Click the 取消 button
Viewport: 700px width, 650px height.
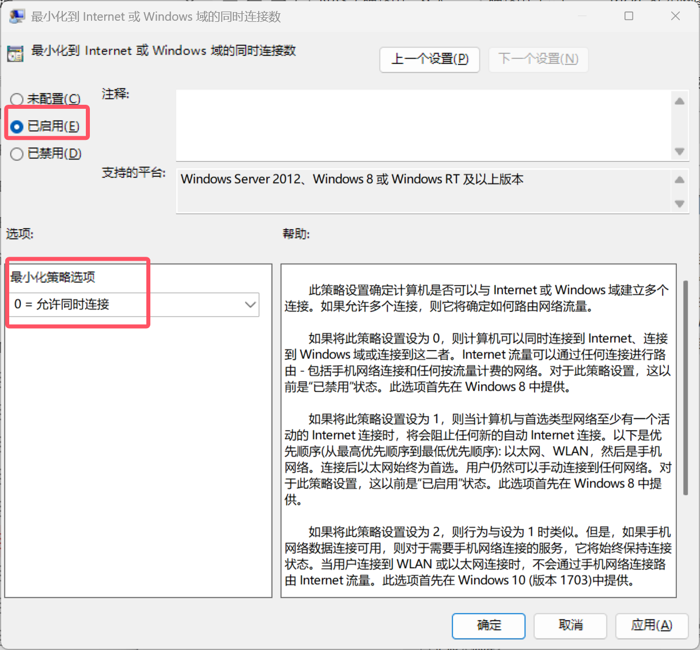tap(570, 625)
